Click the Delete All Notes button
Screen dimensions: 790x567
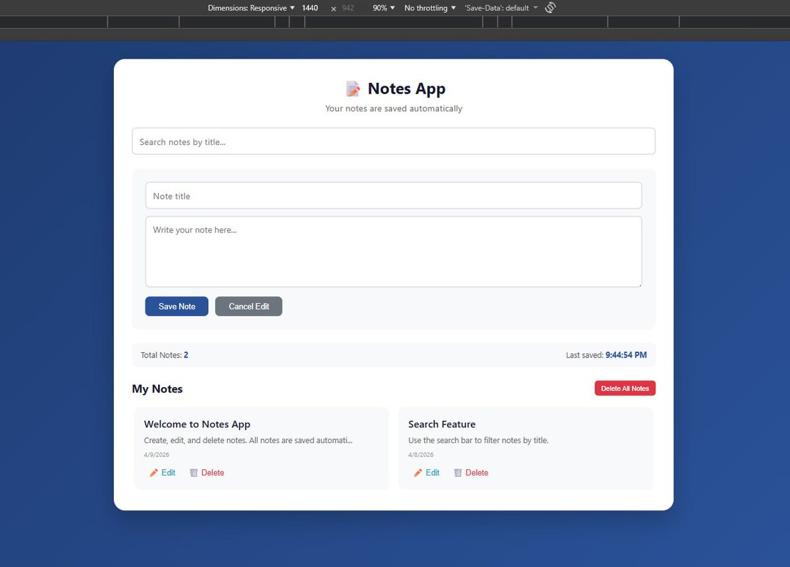[625, 389]
